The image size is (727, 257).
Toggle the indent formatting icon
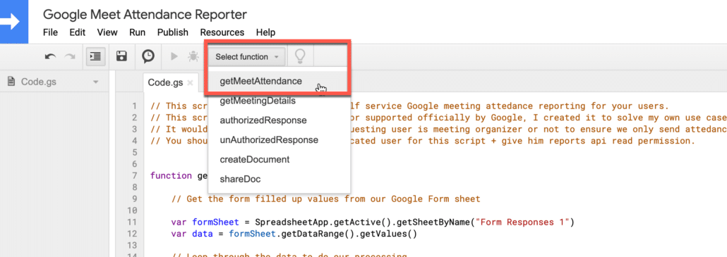(95, 56)
